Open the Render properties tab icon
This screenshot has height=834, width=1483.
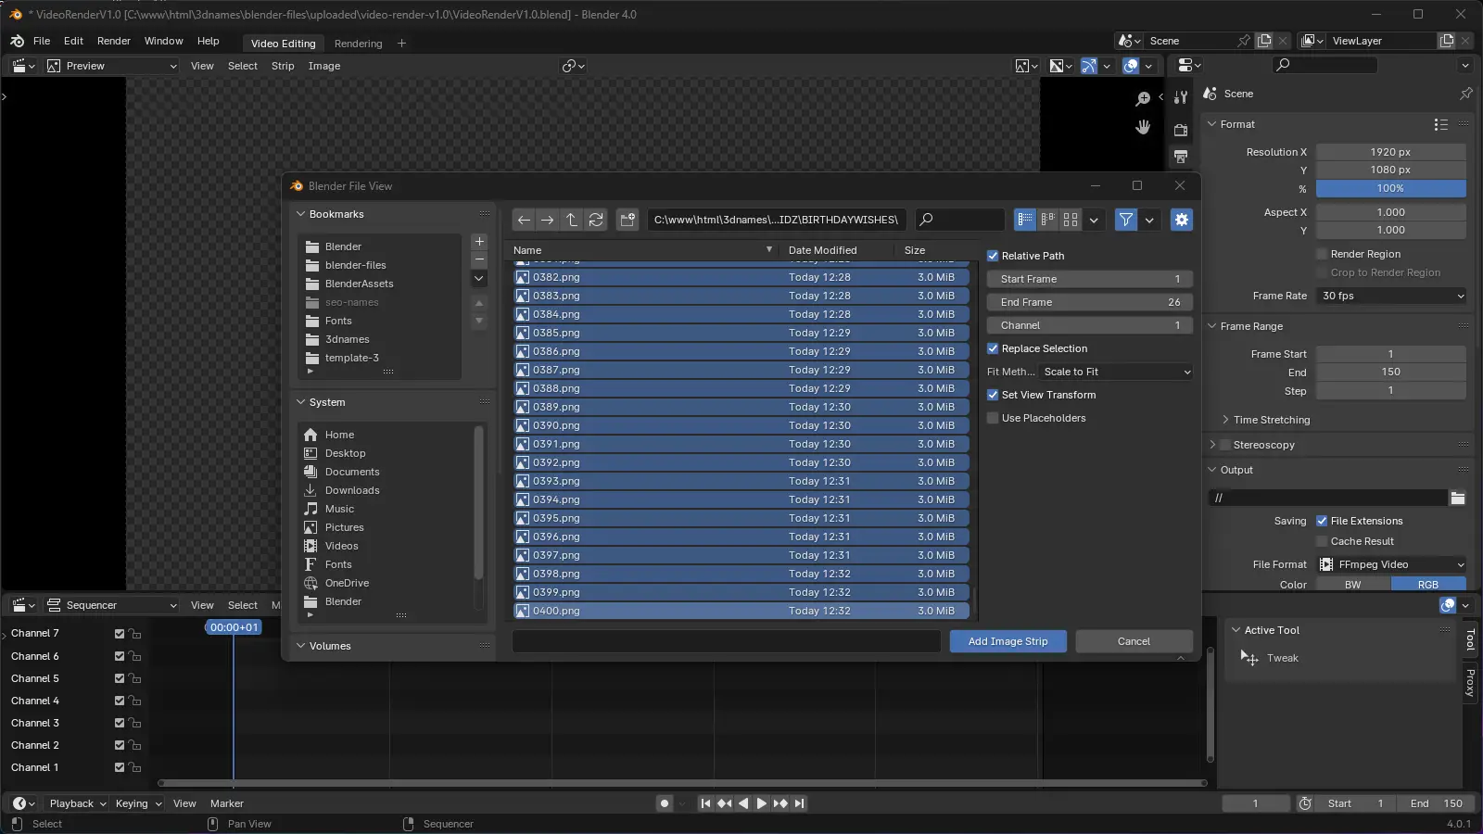tap(1181, 130)
